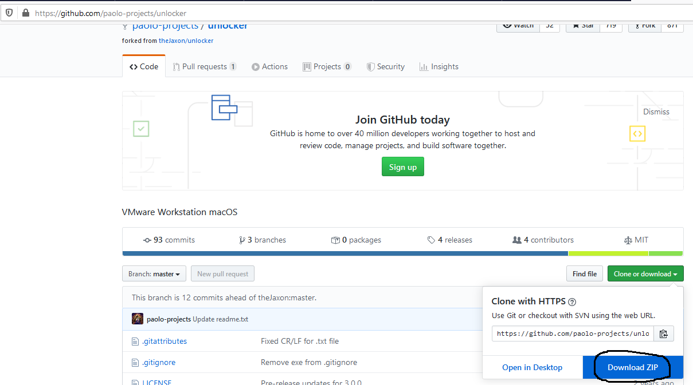Click Open in Desktop
This screenshot has width=693, height=385.
point(533,367)
